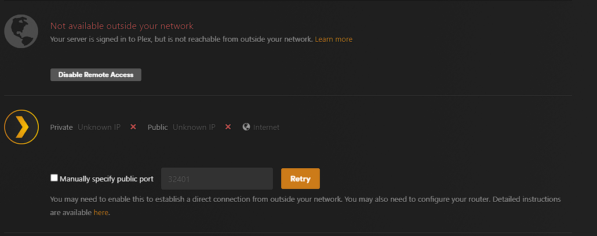Viewport: 597px width, 236px height.
Task: Click the Public Unknown IP text
Action: [194, 127]
